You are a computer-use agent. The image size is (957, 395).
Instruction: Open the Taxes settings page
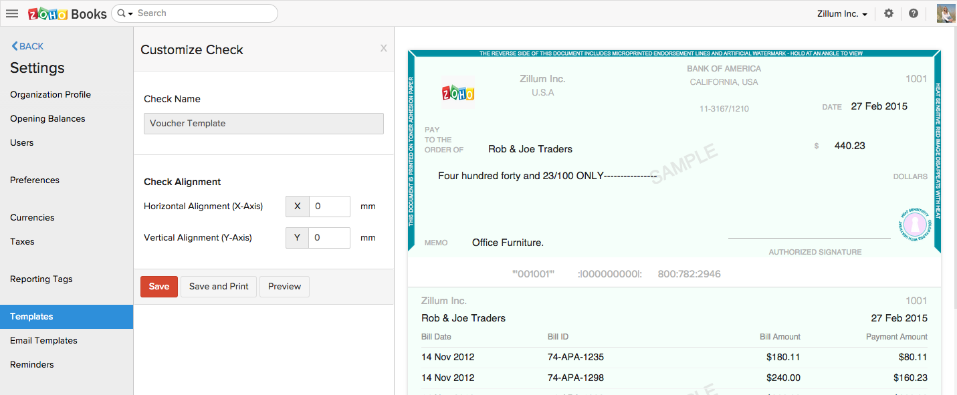coord(22,241)
